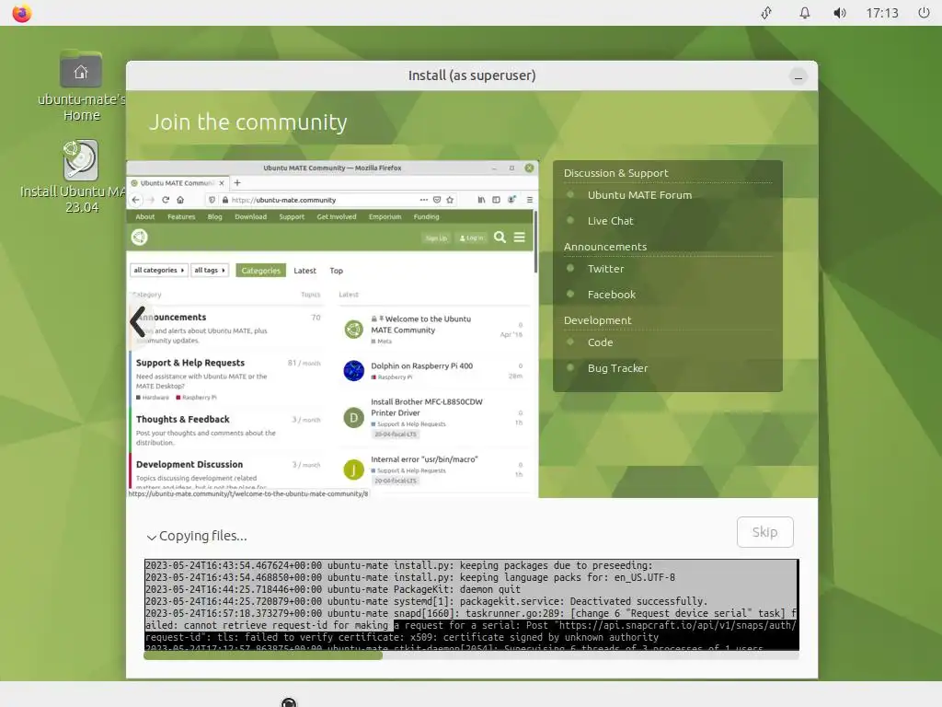Click the library icon in the slideshow Firefox toolbar
942x707 pixels.
click(481, 200)
